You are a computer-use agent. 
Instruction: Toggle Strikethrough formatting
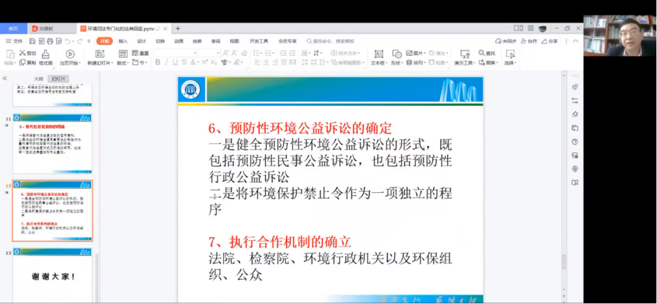tap(185, 62)
